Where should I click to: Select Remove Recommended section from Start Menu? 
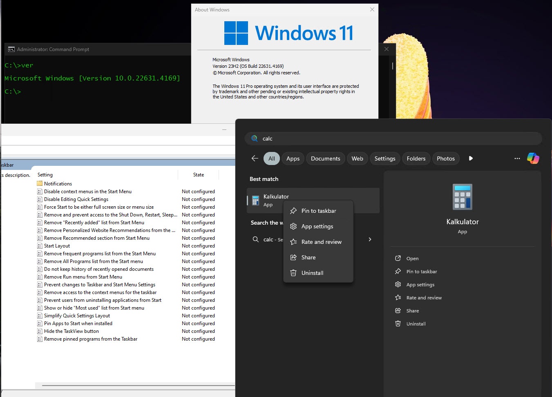click(x=97, y=238)
